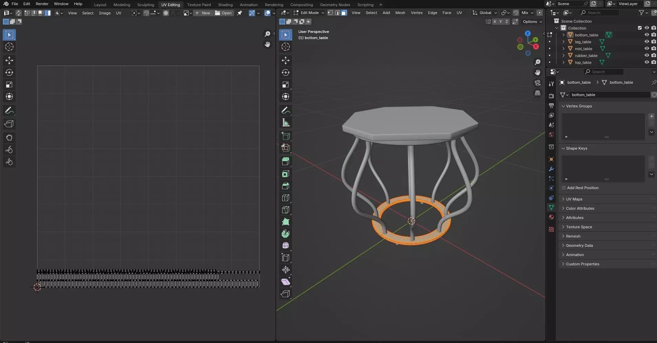This screenshot has height=343, width=657.
Task: Enable Add Rest Position checkbox
Action: (564, 188)
